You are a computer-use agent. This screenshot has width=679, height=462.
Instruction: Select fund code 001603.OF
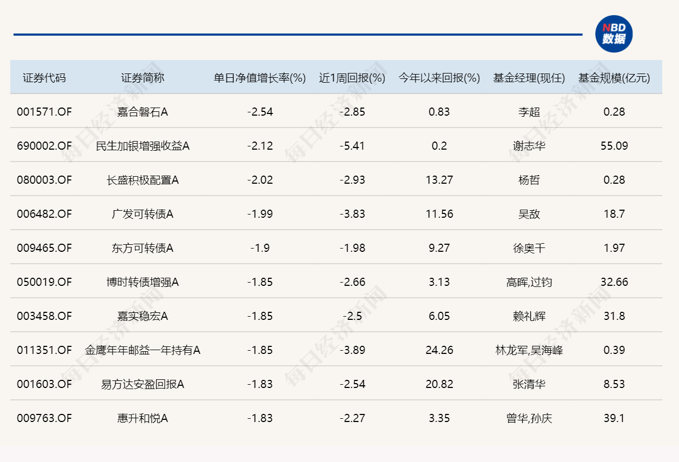coord(44,384)
